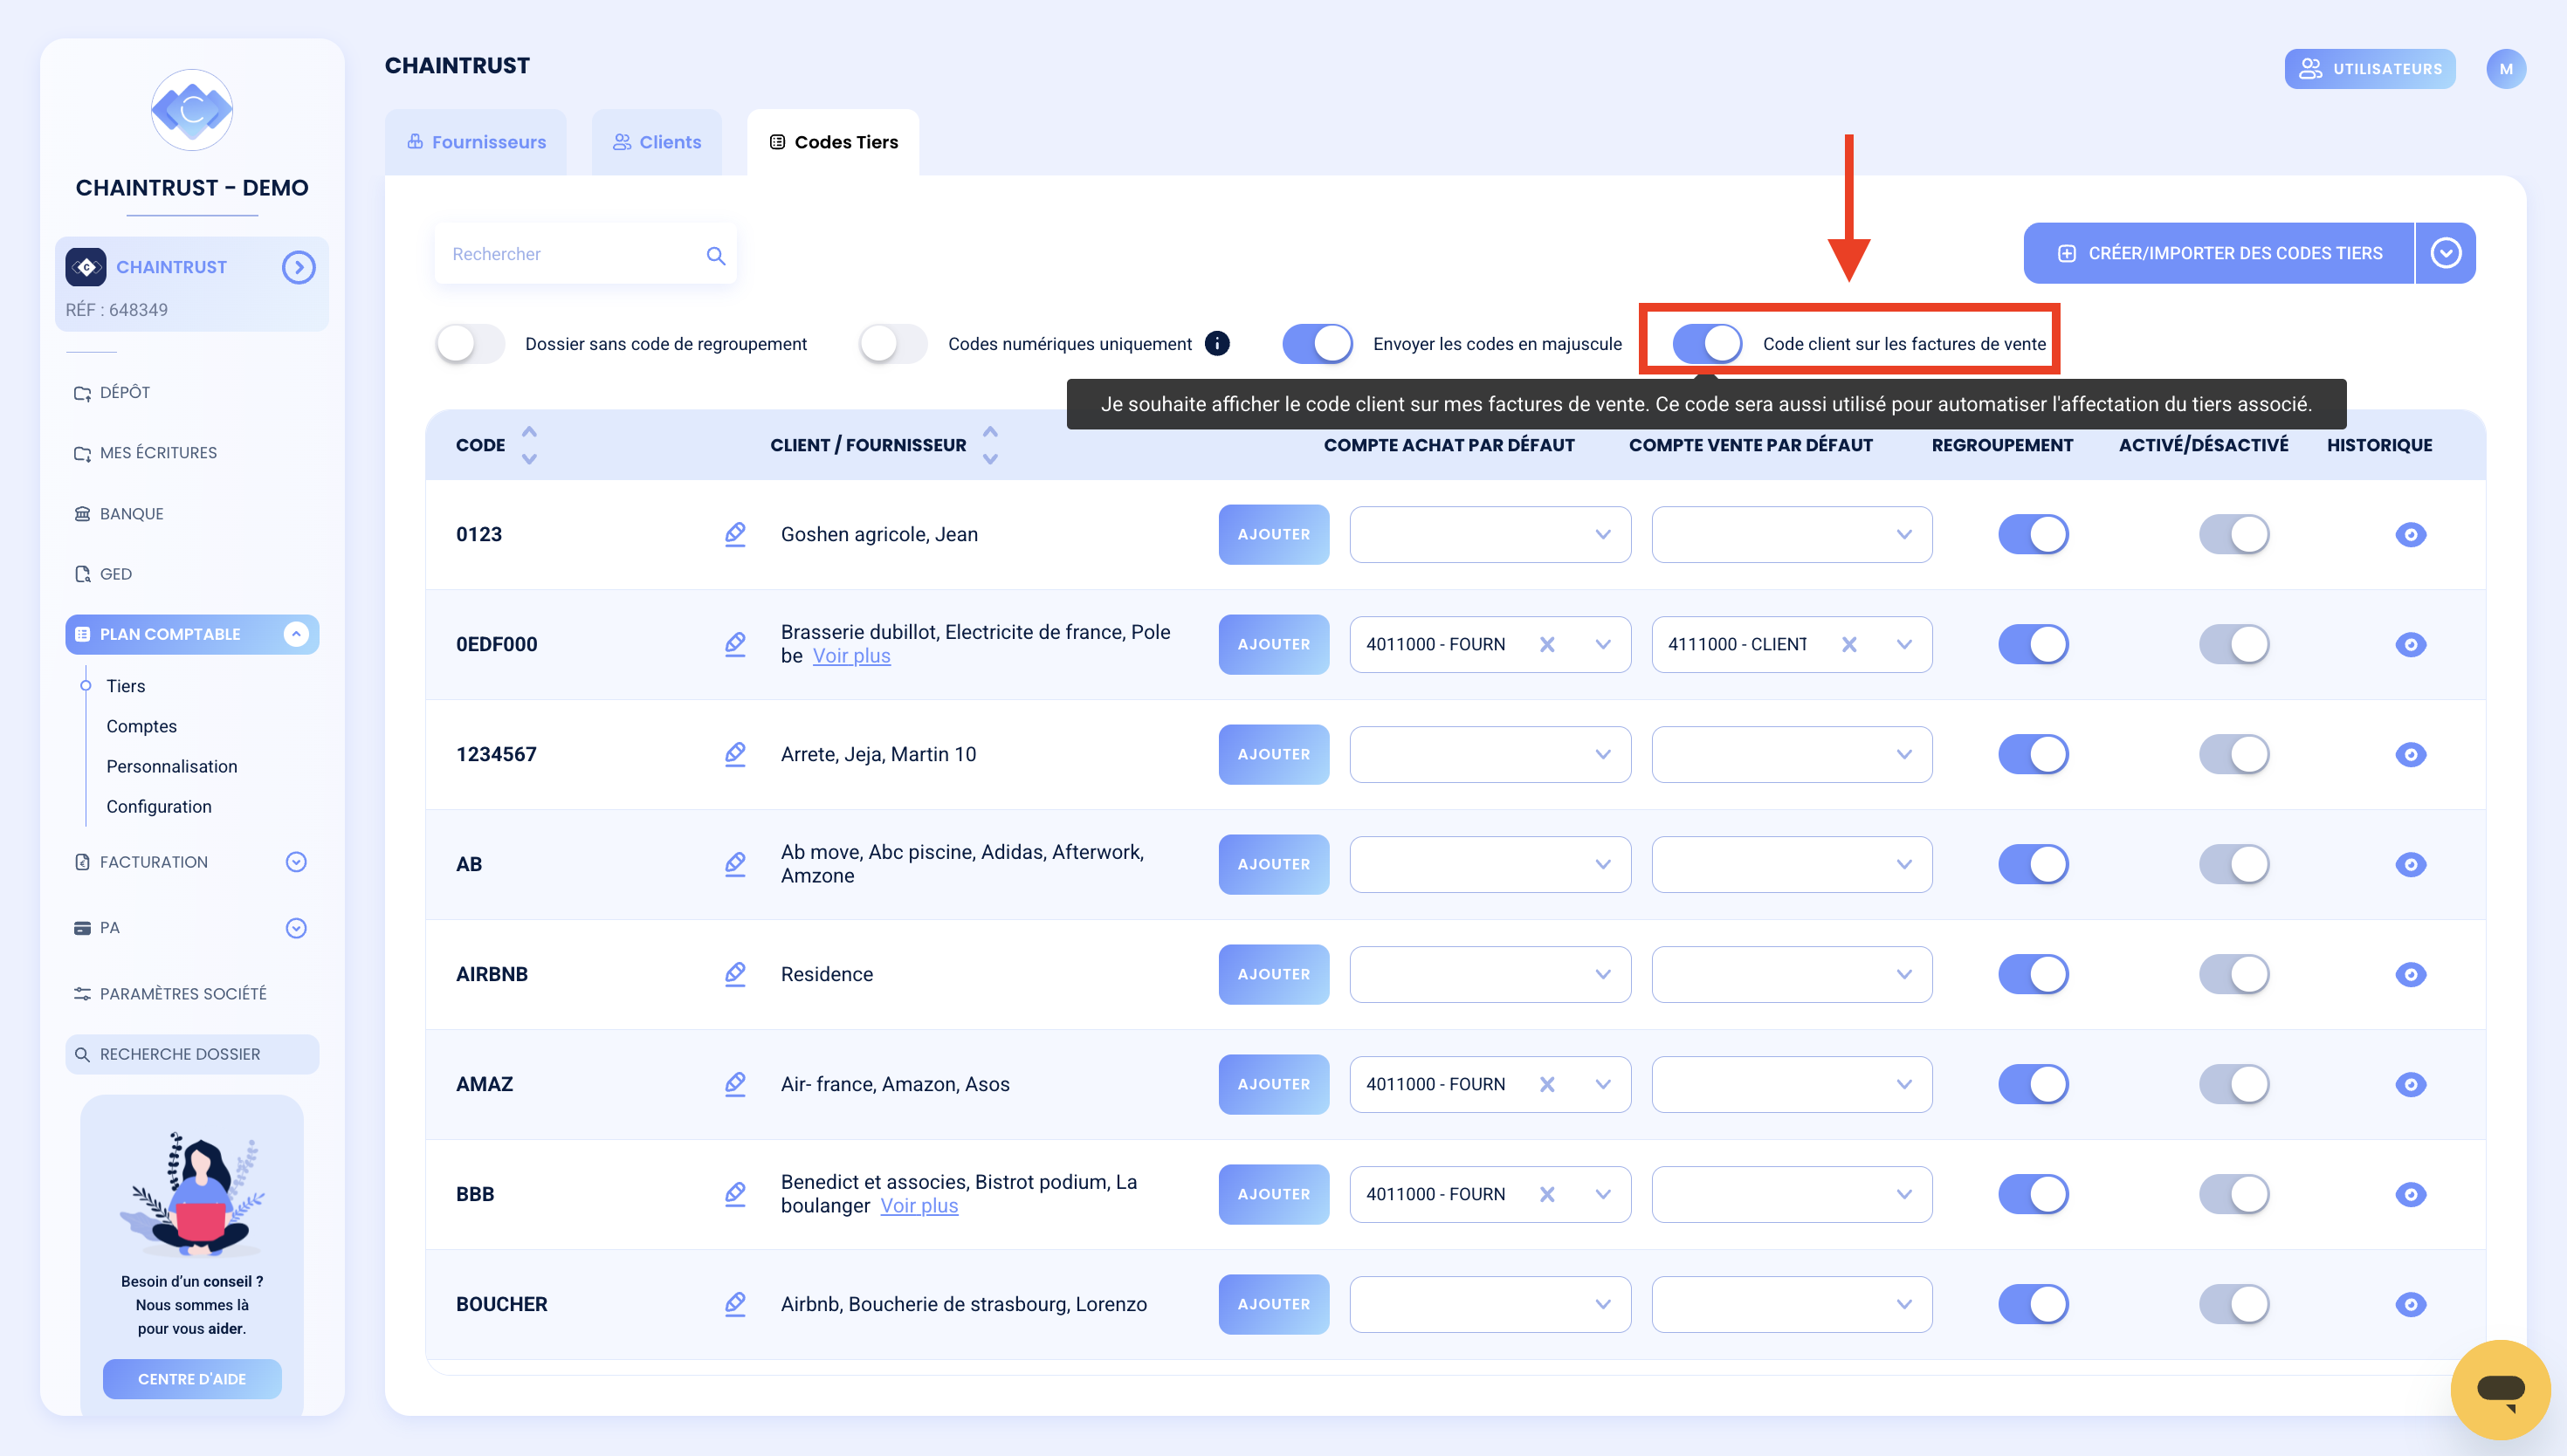Viewport: 2567px width, 1456px height.
Task: View history eye icon for AIRBNB
Action: click(2410, 974)
